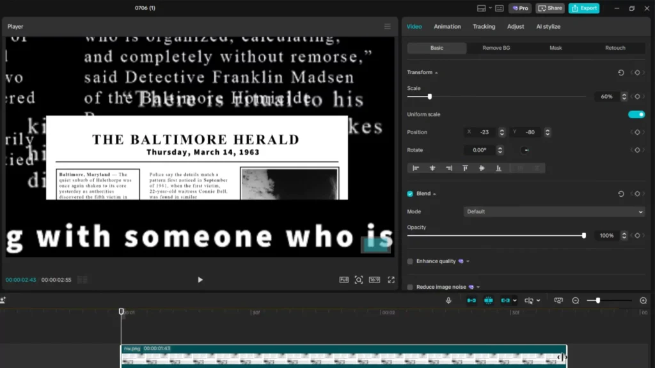This screenshot has height=368, width=655.
Task: Zoom in the timeline
Action: point(643,300)
